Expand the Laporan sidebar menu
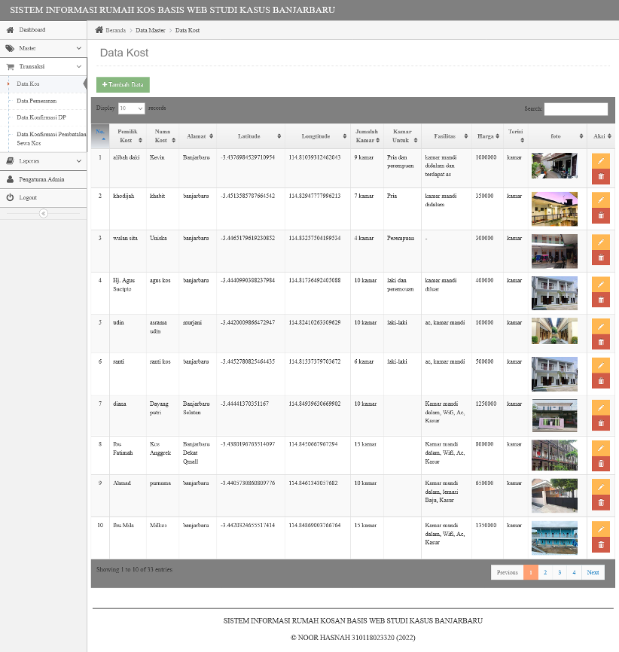The width and height of the screenshot is (619, 652). [x=43, y=161]
